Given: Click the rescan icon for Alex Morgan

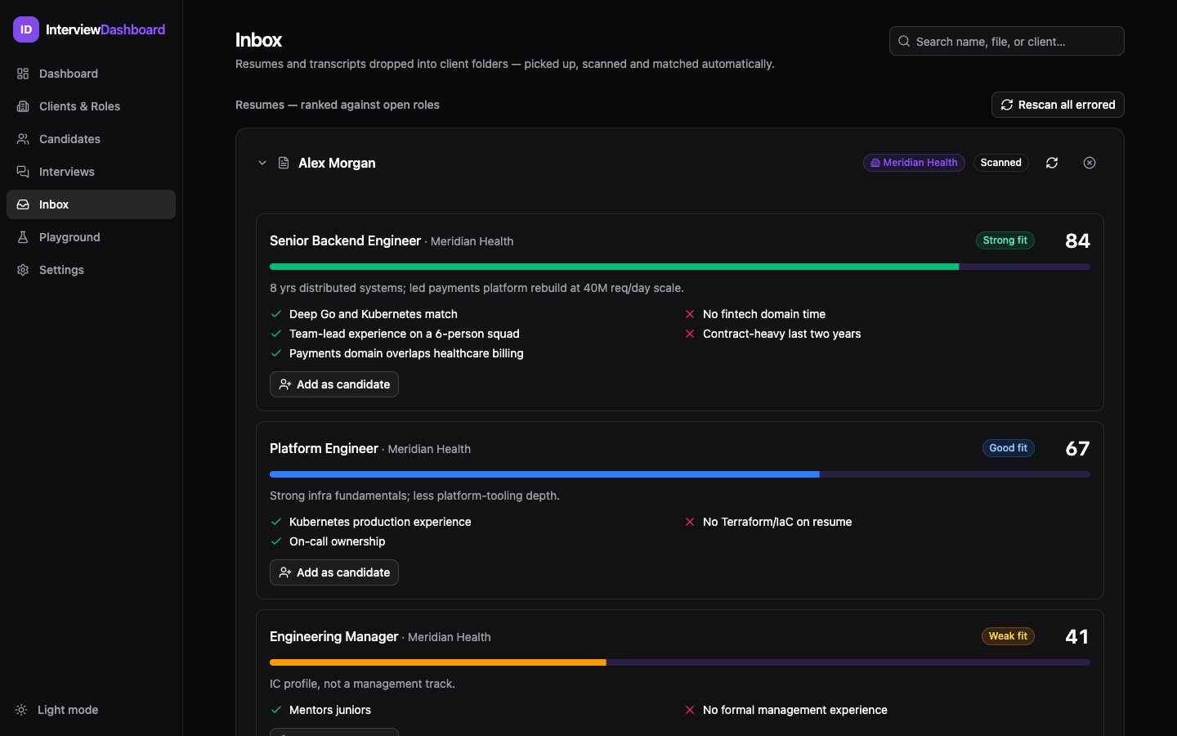Looking at the screenshot, I should click(1052, 163).
